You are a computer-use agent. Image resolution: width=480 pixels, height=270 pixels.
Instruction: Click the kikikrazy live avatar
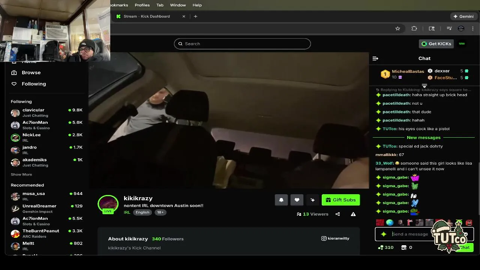108,204
